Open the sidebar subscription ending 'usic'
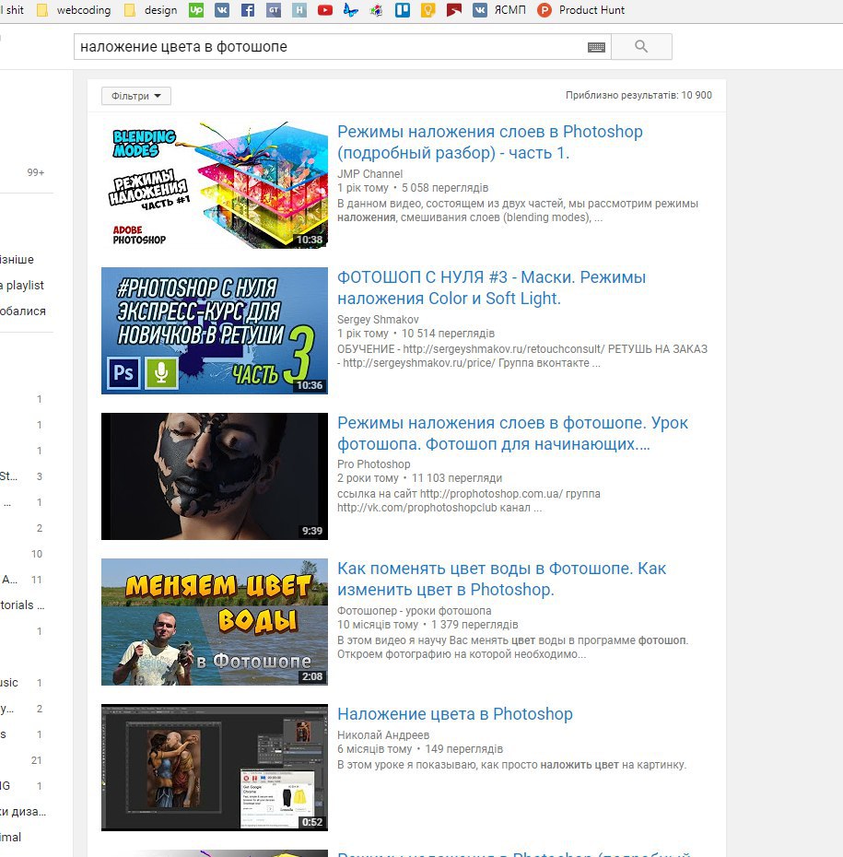Image resolution: width=843 pixels, height=857 pixels. pyautogui.click(x=9, y=683)
